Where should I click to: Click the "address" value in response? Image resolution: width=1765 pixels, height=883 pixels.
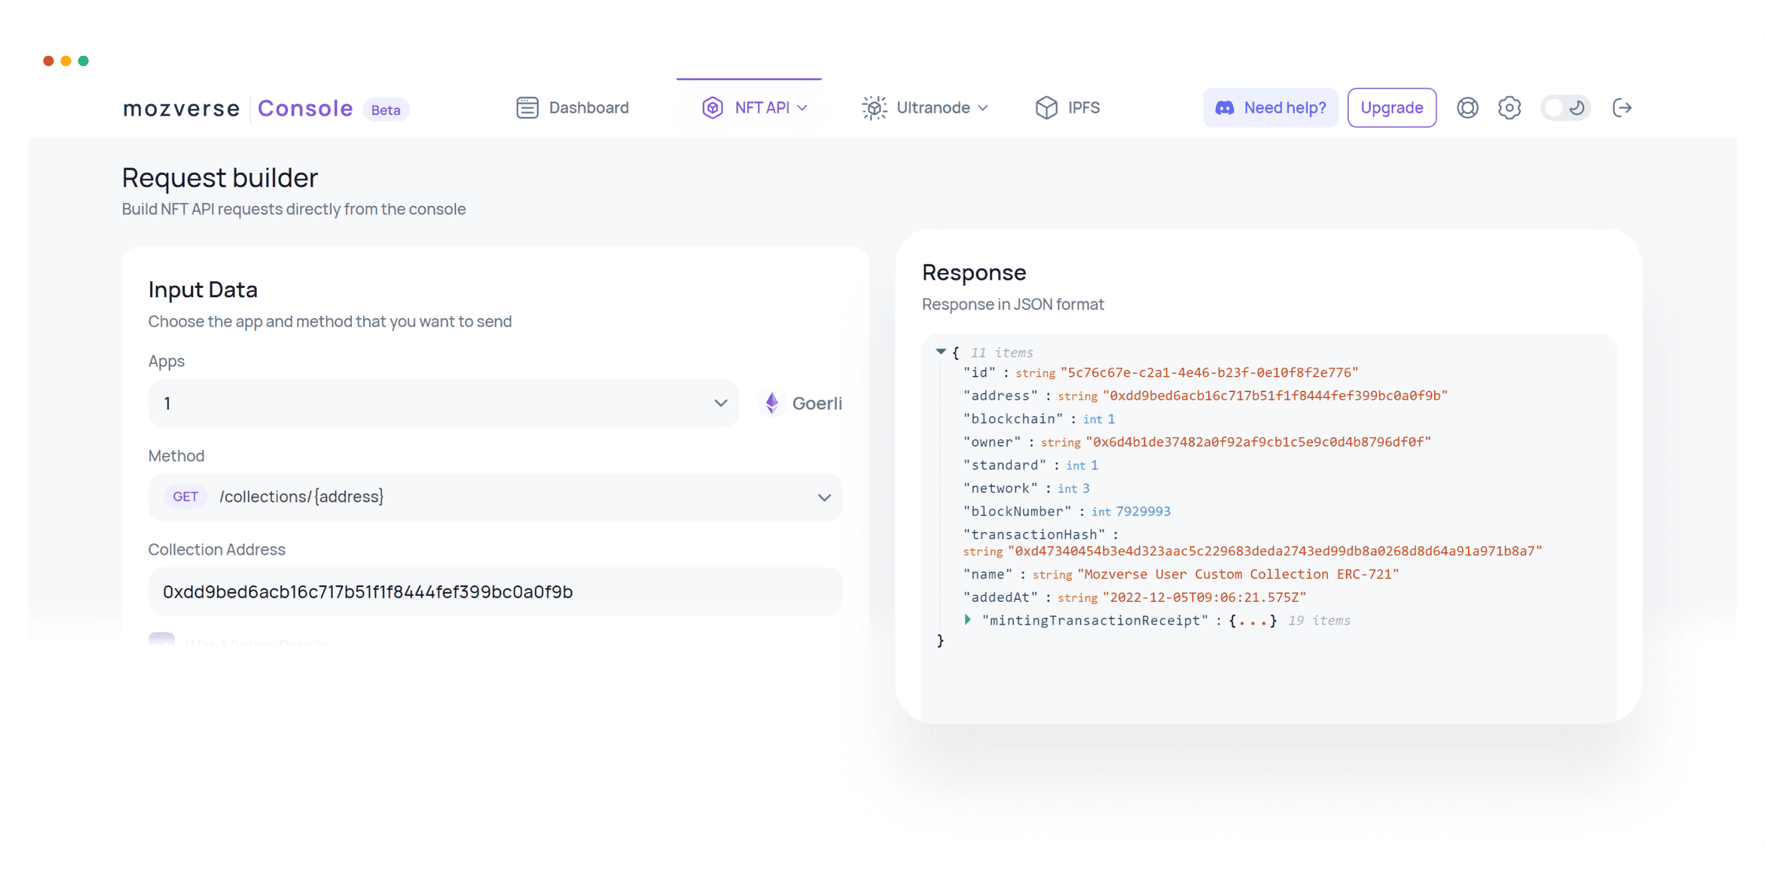1275,395
